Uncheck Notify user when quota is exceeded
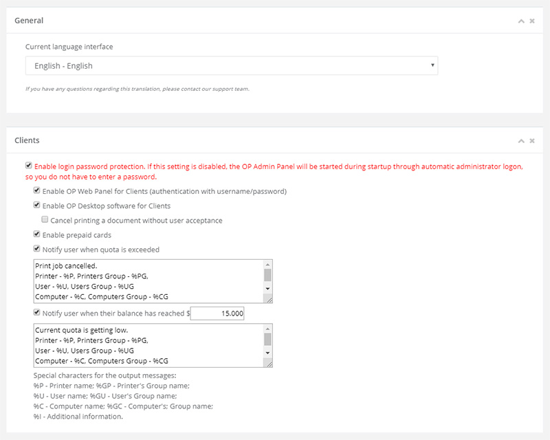 tap(37, 250)
